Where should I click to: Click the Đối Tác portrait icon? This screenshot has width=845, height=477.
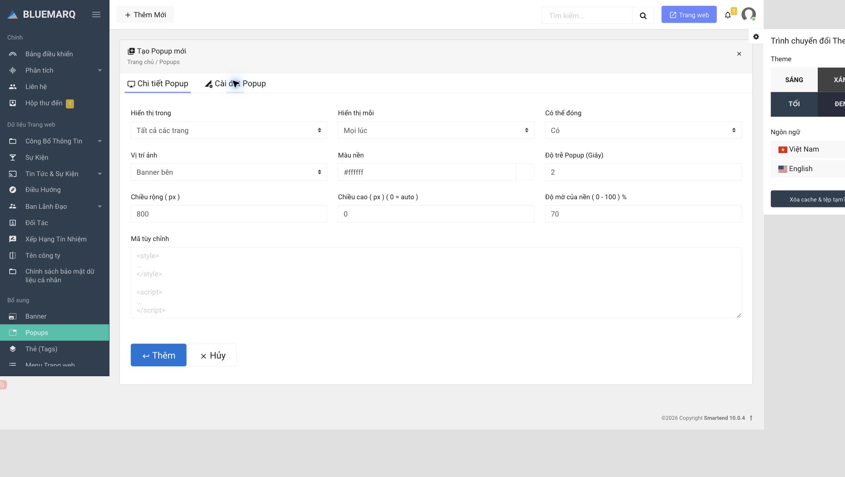click(x=13, y=223)
